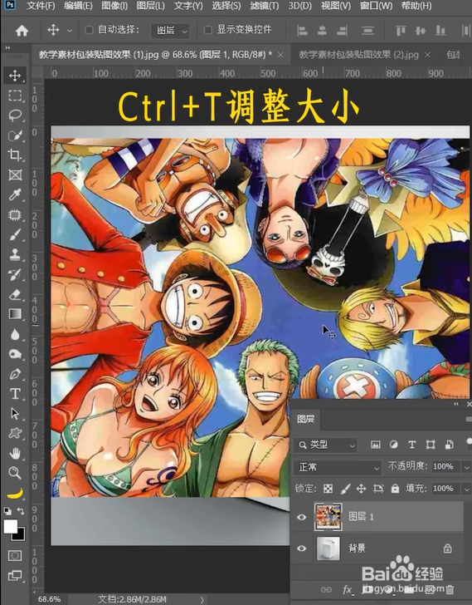Toggle prevent artboard auto-nesting lock

tap(378, 489)
